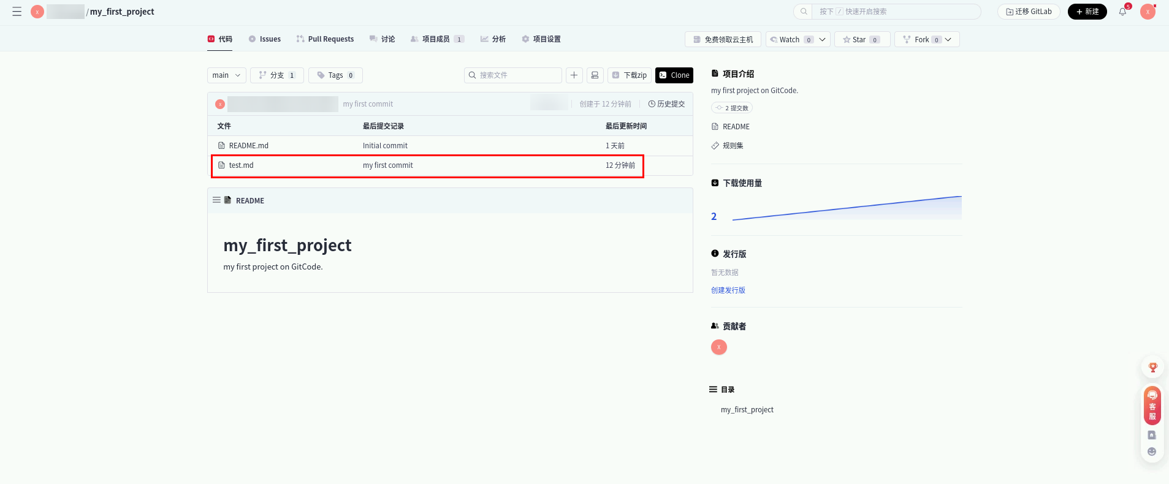Click the smiley feedback icon at bottom right
The image size is (1169, 484).
(x=1152, y=452)
